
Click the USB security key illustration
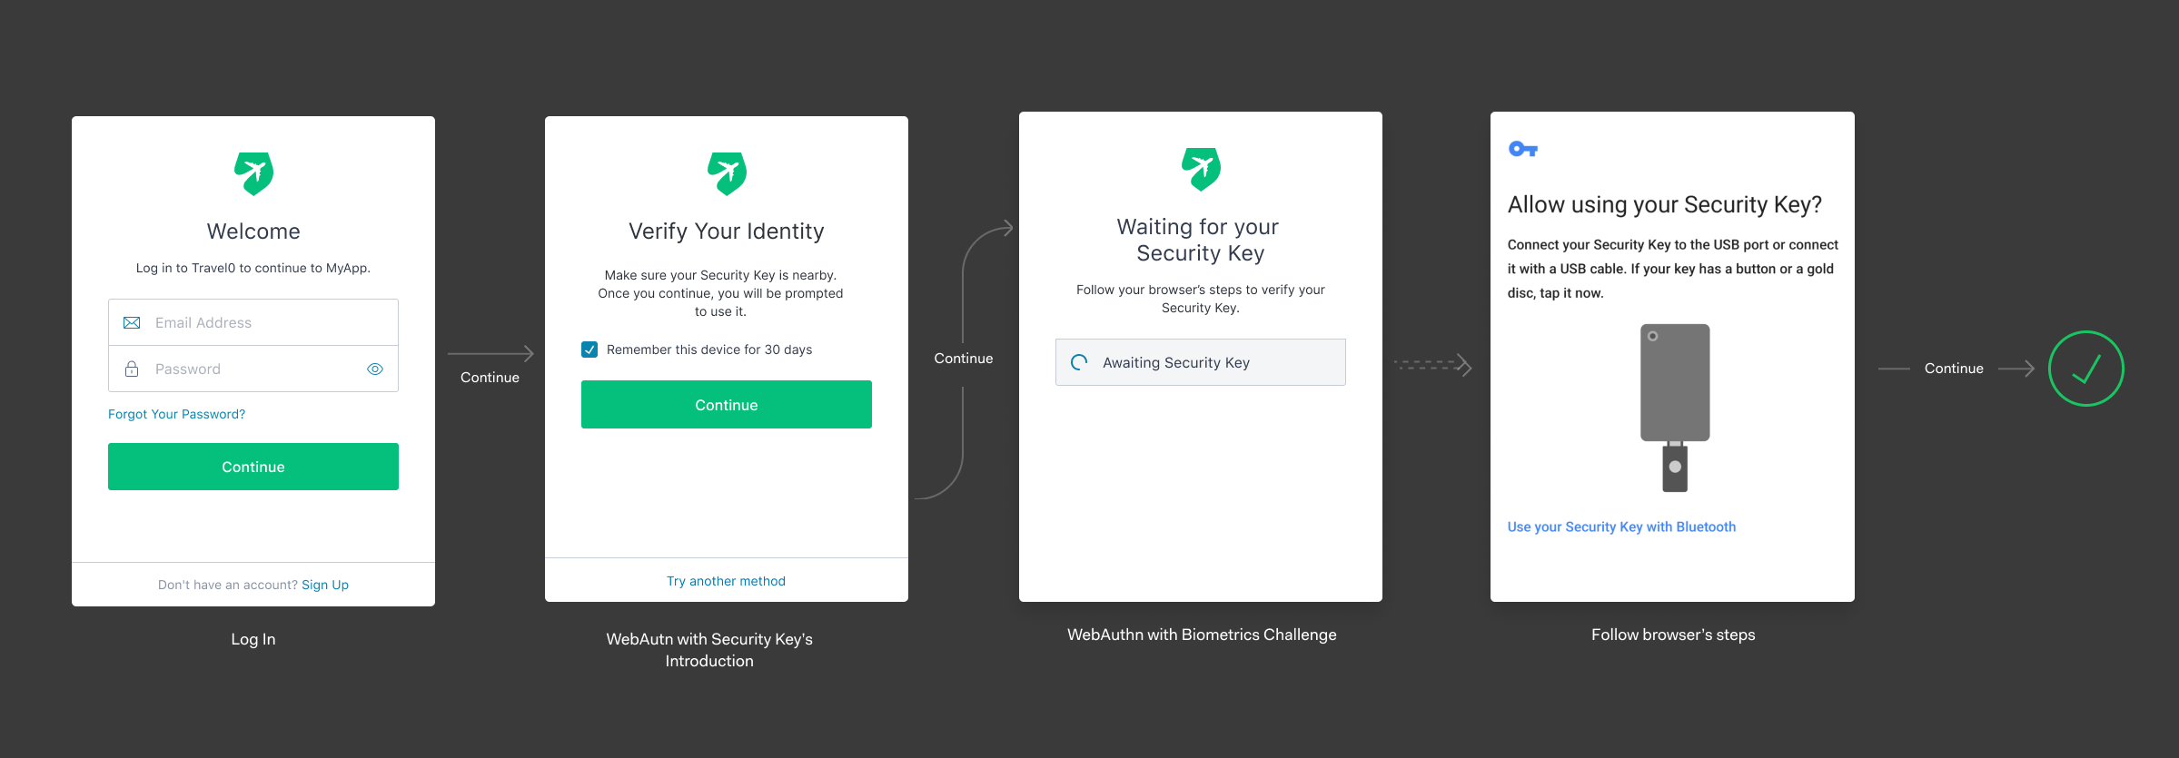coord(1675,409)
